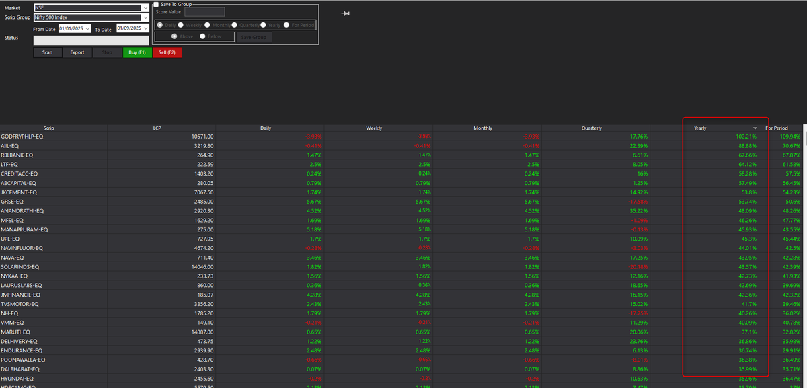The width and height of the screenshot is (807, 388).
Task: Click inside the Status field
Action: coord(91,40)
